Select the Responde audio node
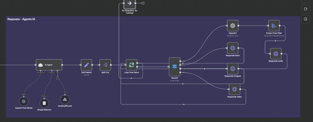The width and height of the screenshot is (313, 122). [276, 54]
